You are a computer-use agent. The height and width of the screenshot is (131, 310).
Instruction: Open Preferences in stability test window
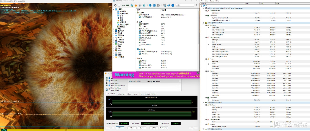pyautogui.click(x=164, y=128)
